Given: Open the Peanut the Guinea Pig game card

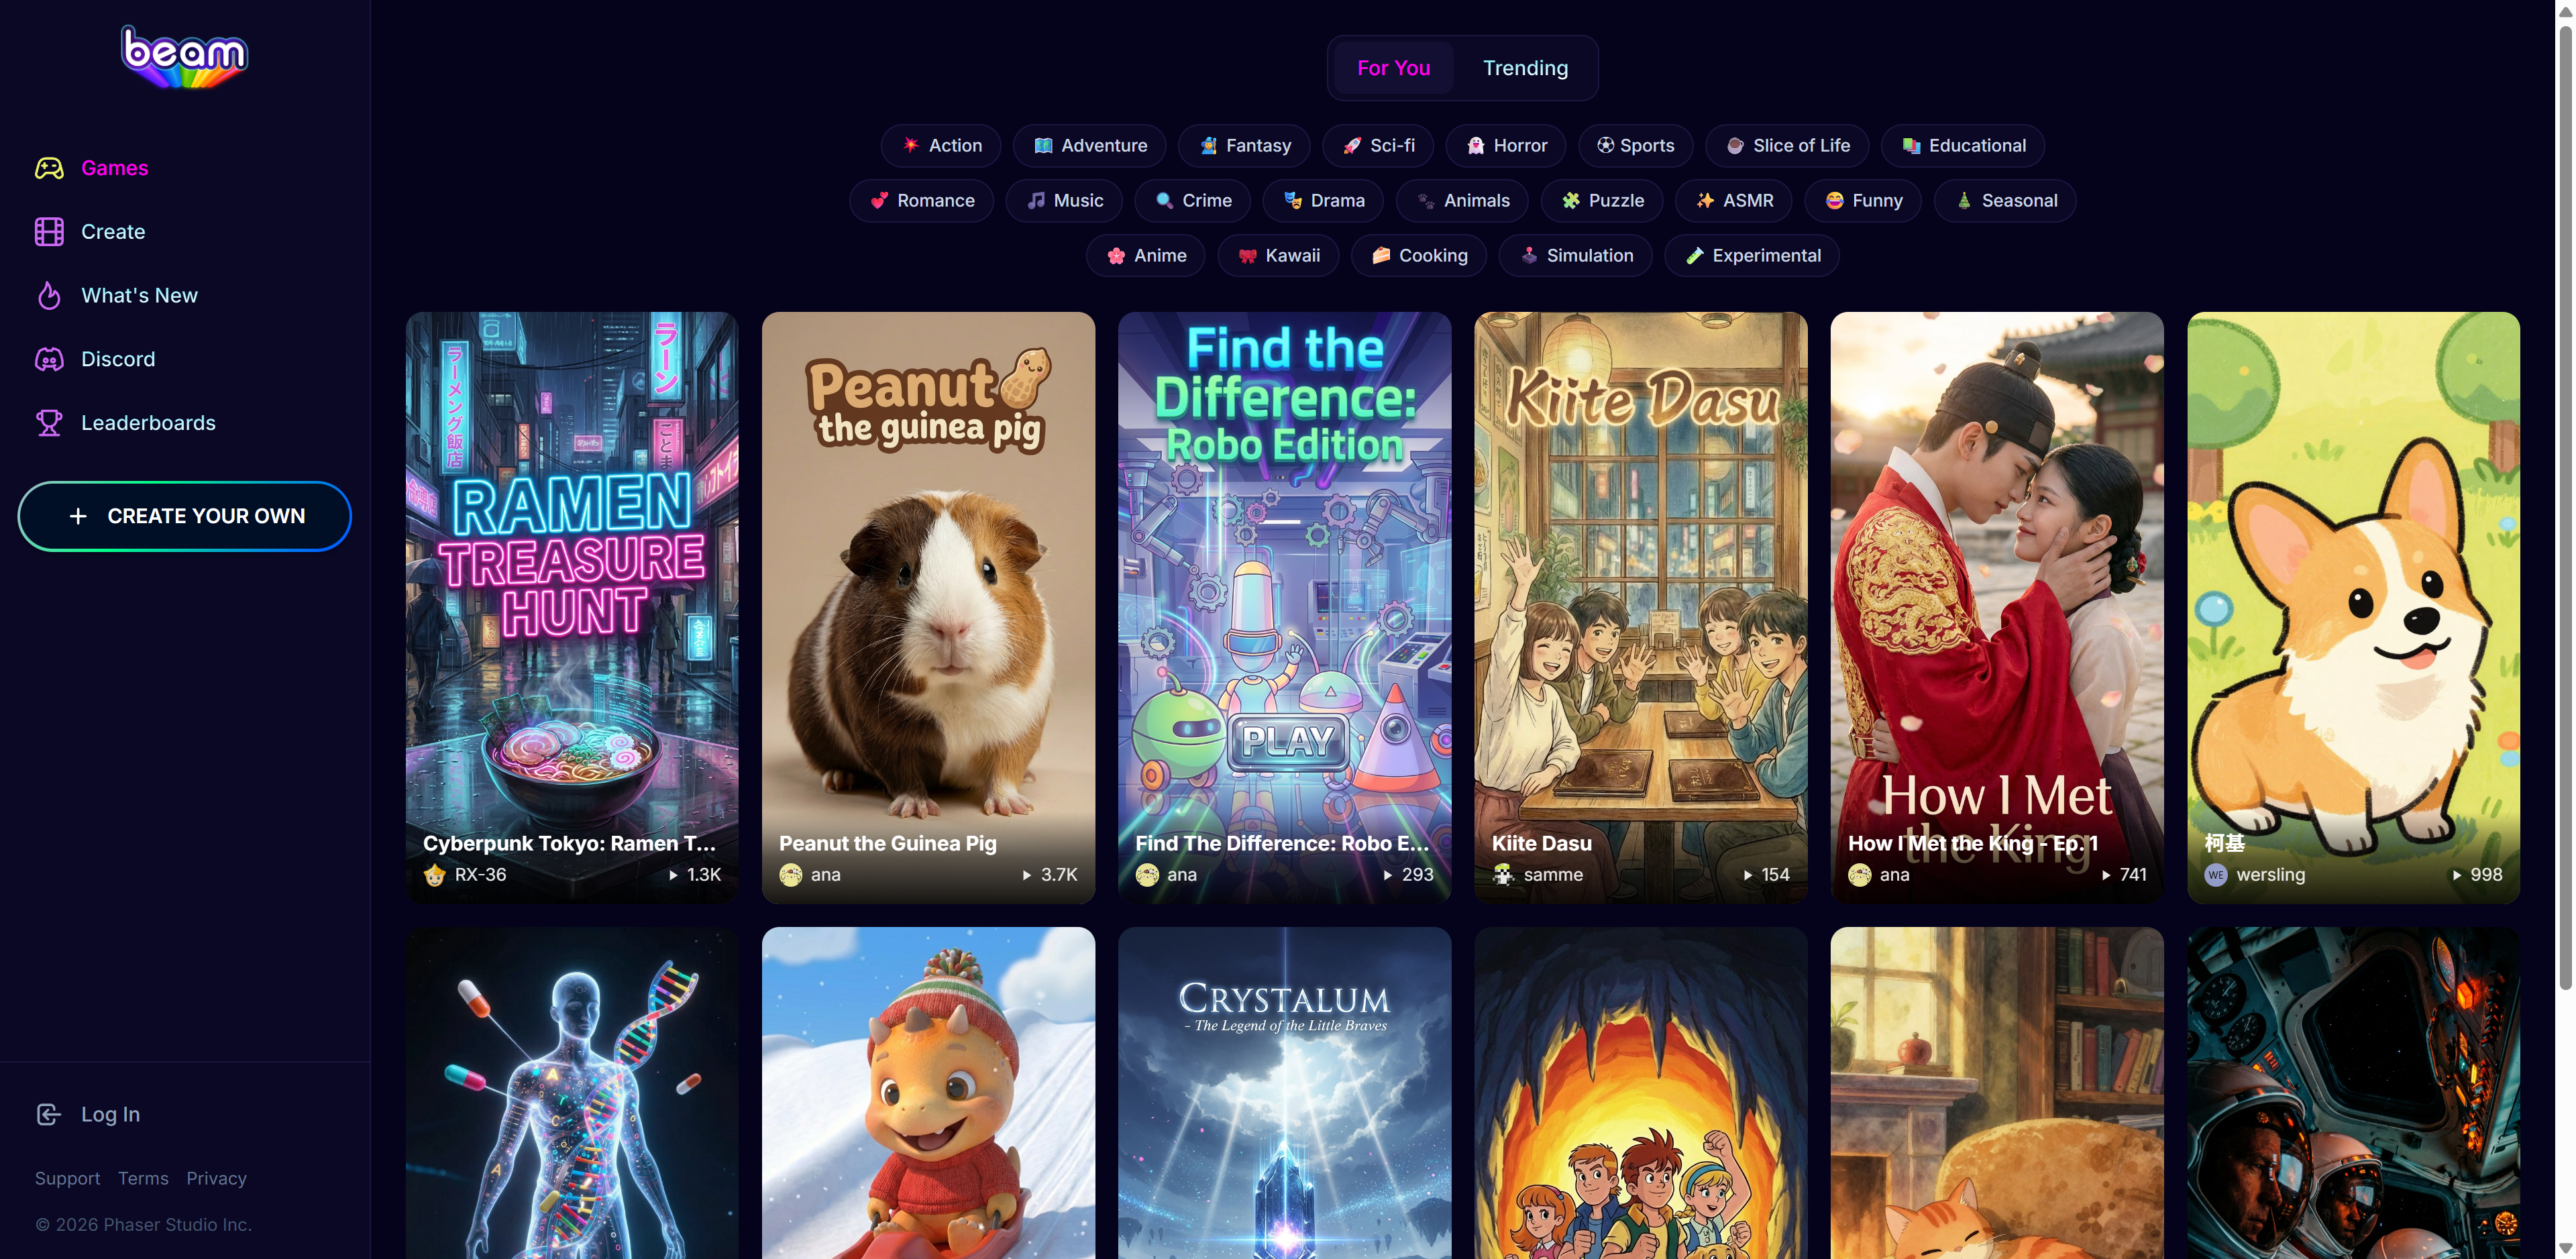Looking at the screenshot, I should (x=928, y=607).
